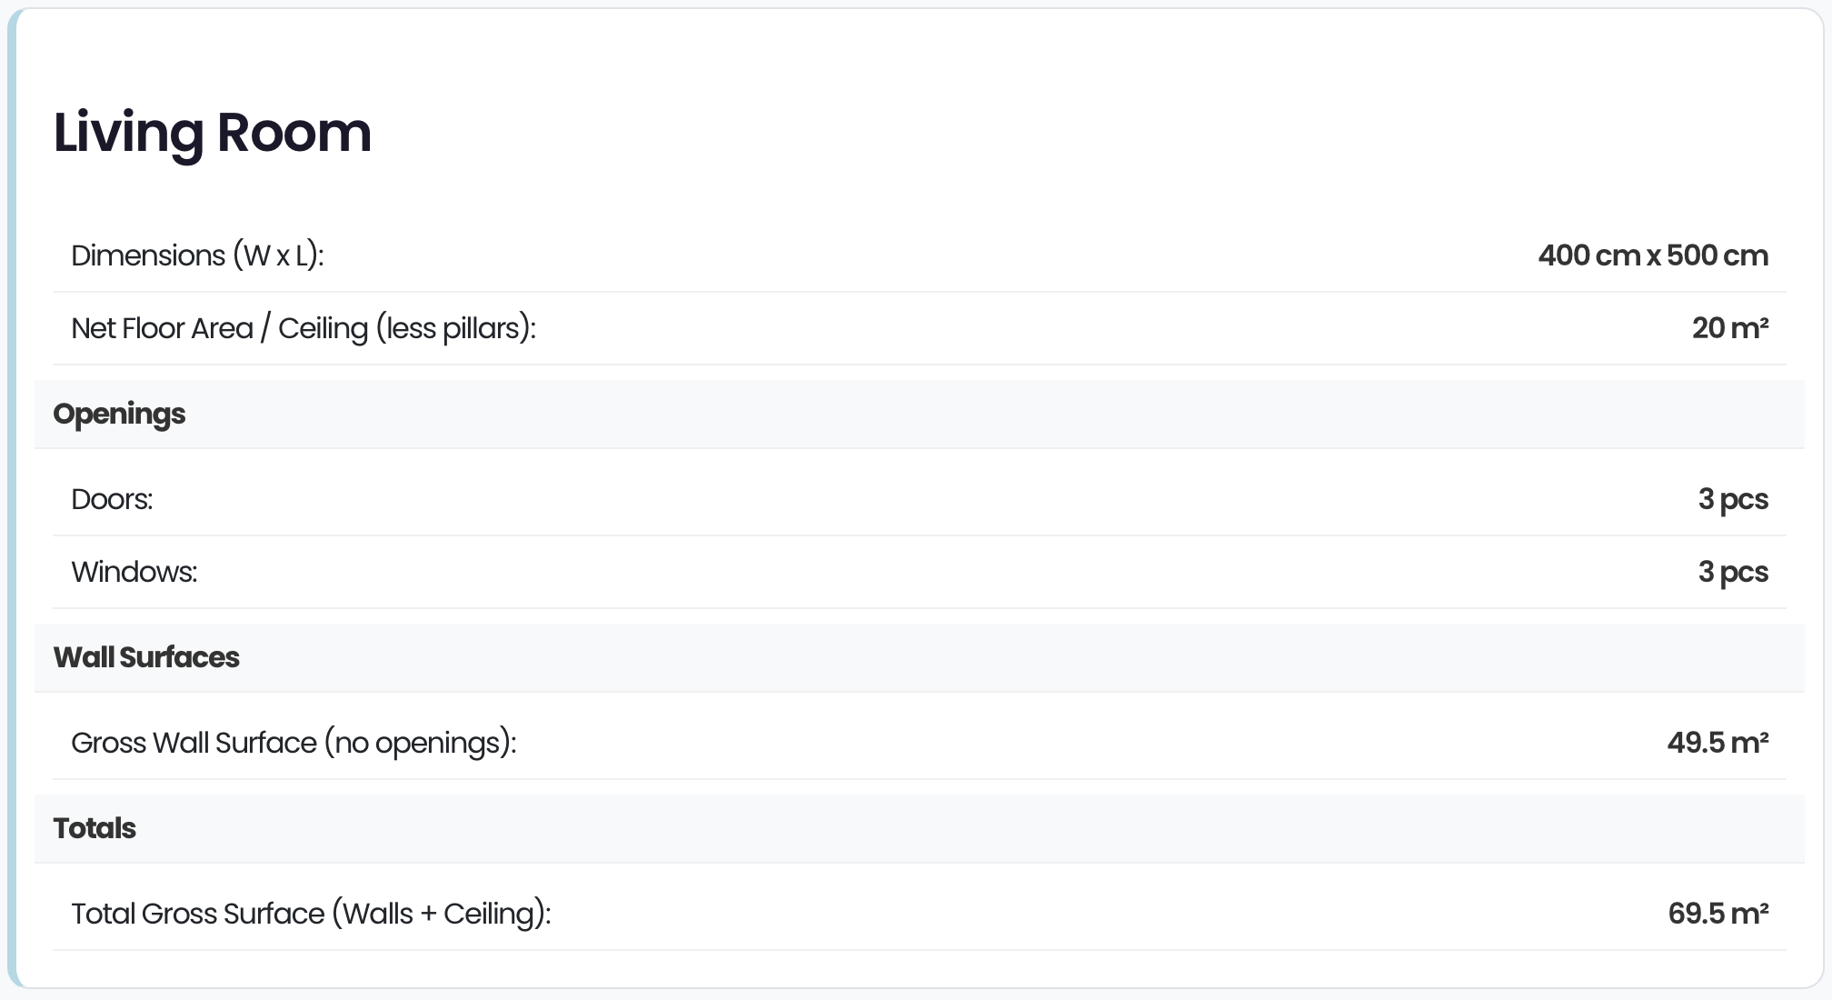This screenshot has width=1832, height=1000.
Task: Select the Openings section header
Action: coord(119,415)
